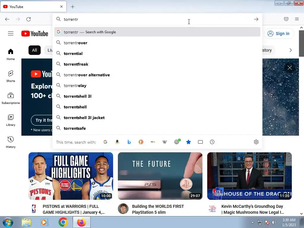Dismiss the YouTube banner with X
Viewport: 304px width, 228px height.
point(290,68)
